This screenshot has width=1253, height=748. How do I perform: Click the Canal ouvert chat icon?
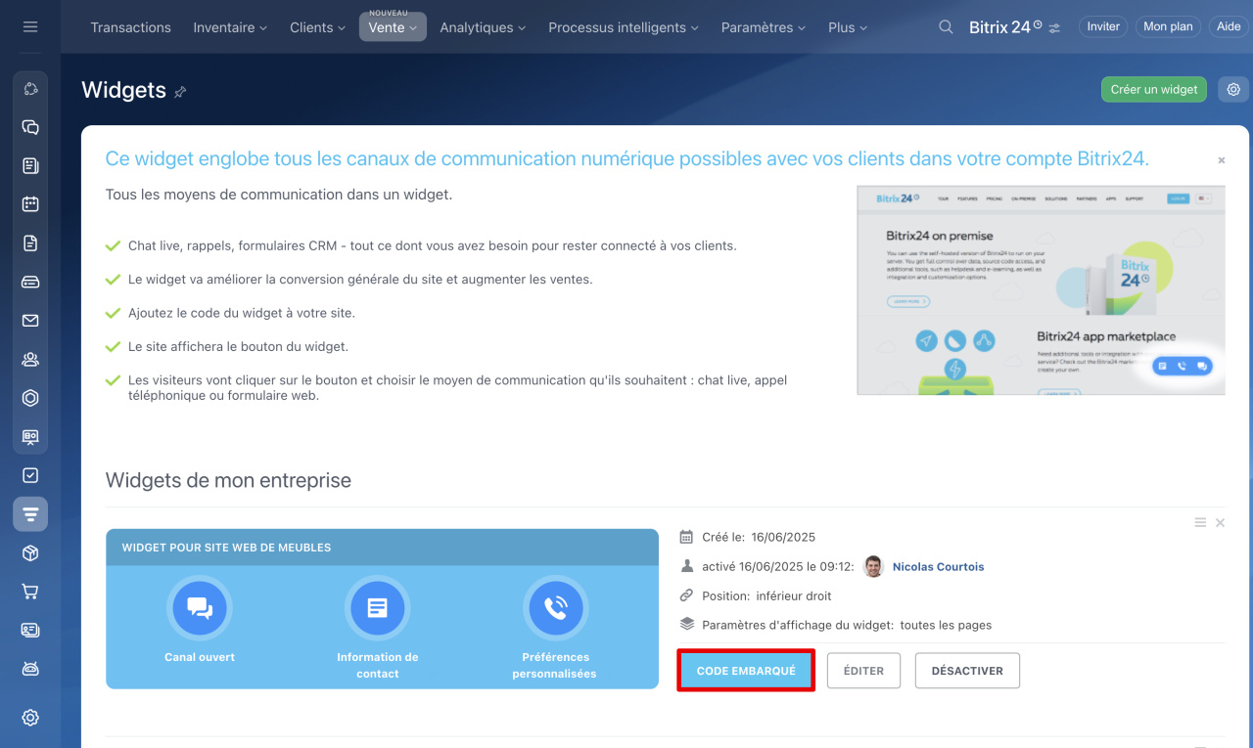click(200, 608)
